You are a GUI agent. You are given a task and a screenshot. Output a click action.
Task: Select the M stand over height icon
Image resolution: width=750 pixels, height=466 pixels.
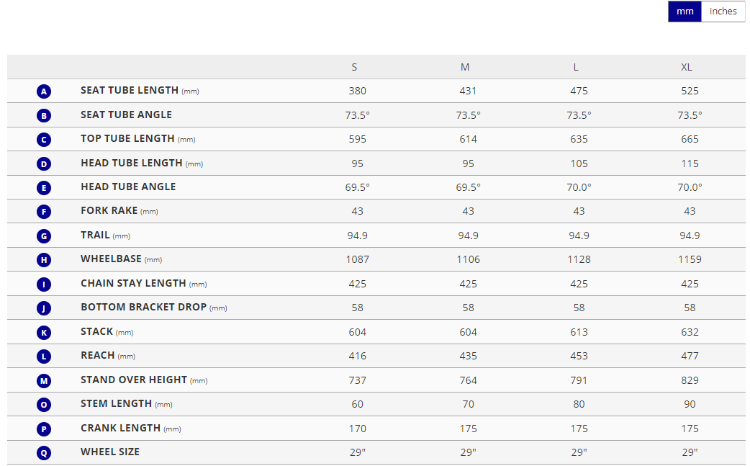coord(44,380)
